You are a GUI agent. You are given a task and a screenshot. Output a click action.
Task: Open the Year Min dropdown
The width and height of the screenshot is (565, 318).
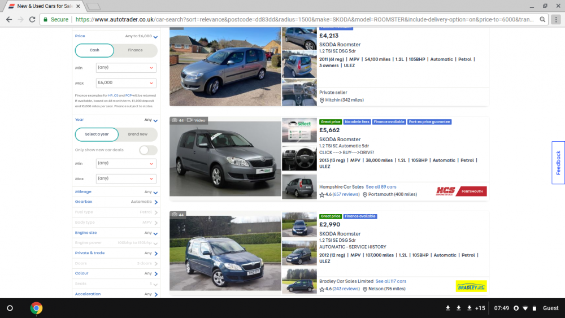click(126, 163)
